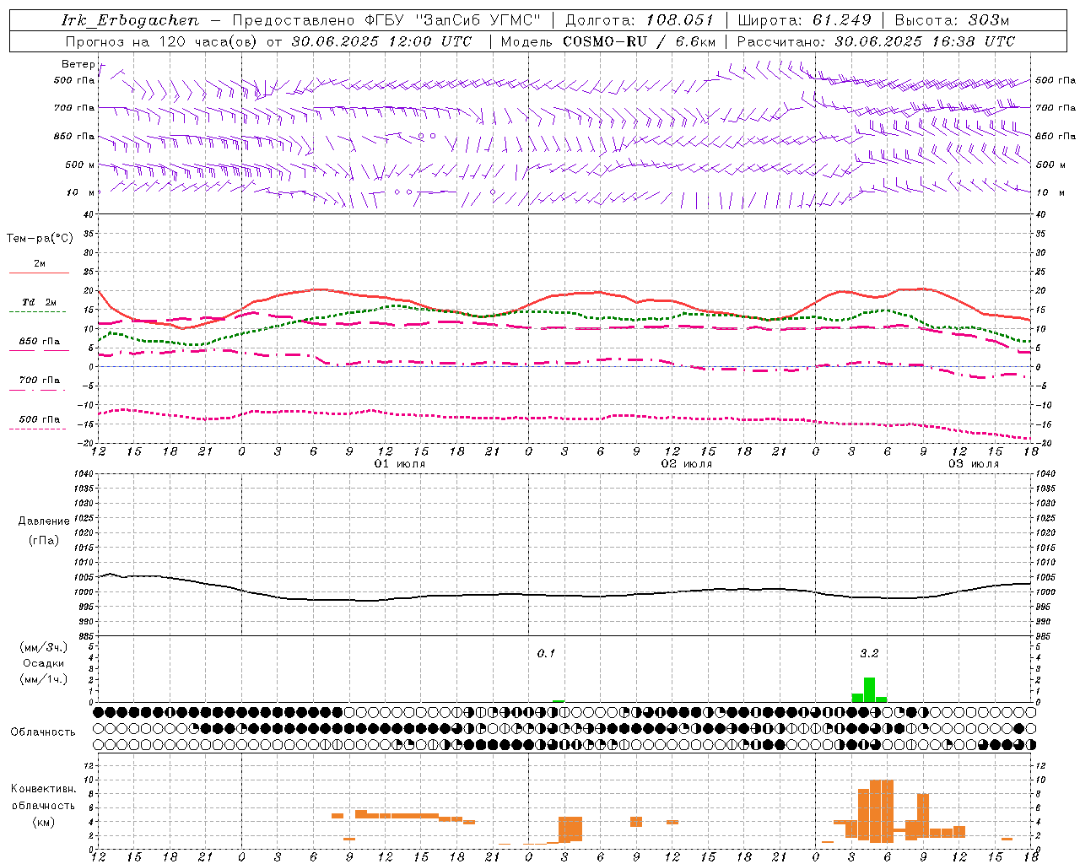
Task: Click the Осадки precipitation label
Action: [x=43, y=663]
